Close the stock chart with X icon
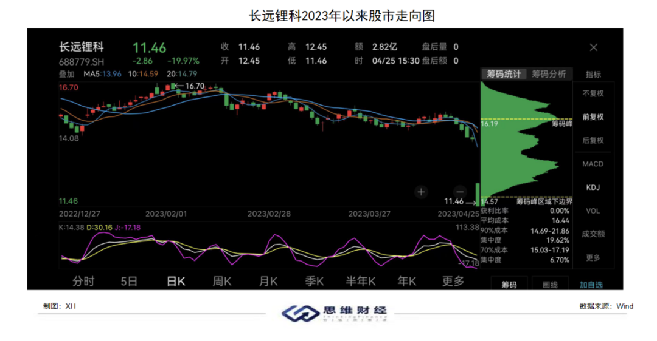Screen dimensions: 657x341 [593, 48]
